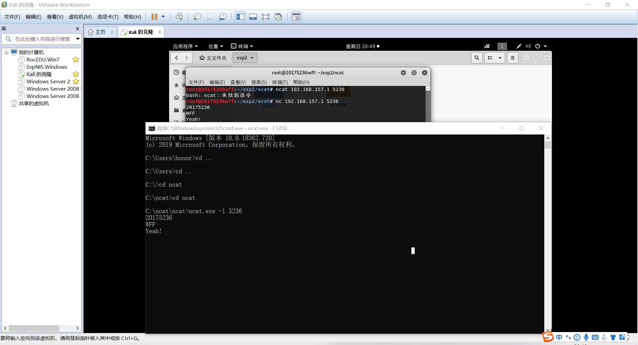The width and height of the screenshot is (638, 345).
Task: Toggle the console view toolbar button
Action: tap(296, 17)
